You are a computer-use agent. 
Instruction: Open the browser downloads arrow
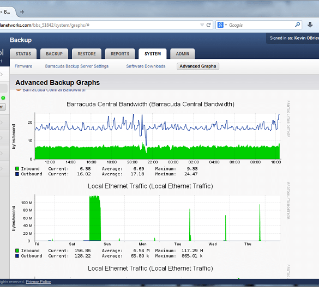310,25
